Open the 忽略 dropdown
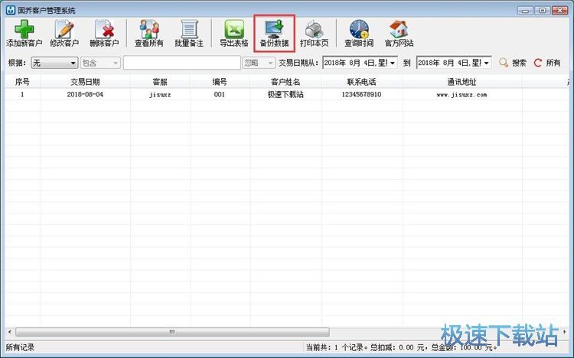Image resolution: width=574 pixels, height=358 pixels. [x=259, y=63]
